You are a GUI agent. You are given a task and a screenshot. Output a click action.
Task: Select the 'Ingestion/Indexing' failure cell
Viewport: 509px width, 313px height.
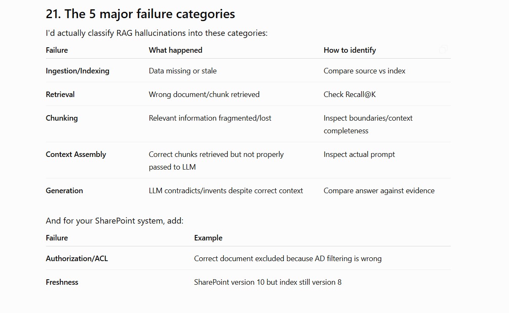[x=78, y=71]
